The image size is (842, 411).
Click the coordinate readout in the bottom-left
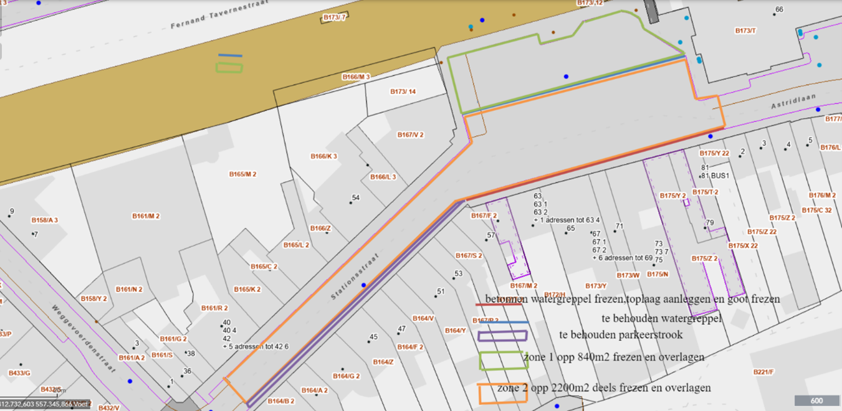(x=45, y=404)
